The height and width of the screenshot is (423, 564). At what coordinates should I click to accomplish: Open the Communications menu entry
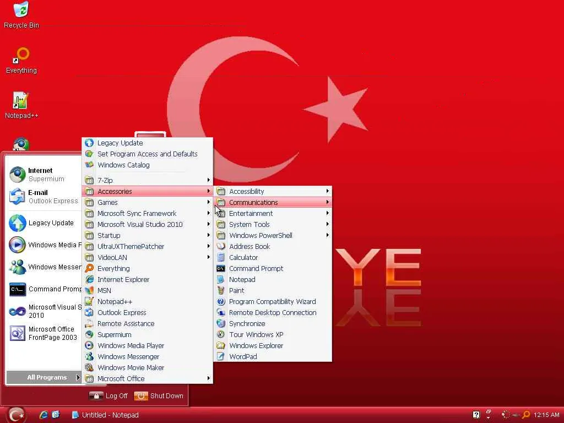(273, 202)
